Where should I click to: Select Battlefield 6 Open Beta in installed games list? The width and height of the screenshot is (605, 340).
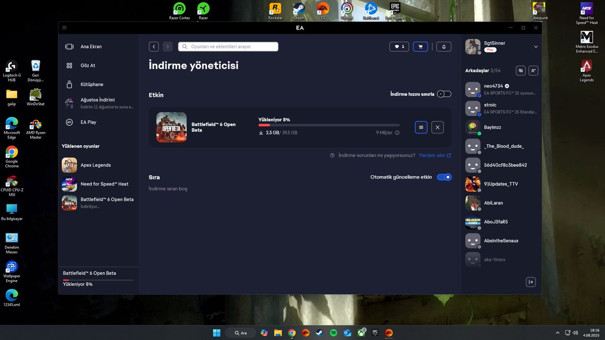tap(98, 202)
